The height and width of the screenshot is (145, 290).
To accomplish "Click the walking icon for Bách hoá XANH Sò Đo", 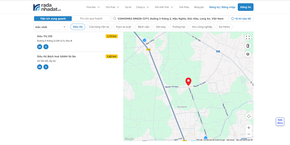I will click(x=46, y=67).
